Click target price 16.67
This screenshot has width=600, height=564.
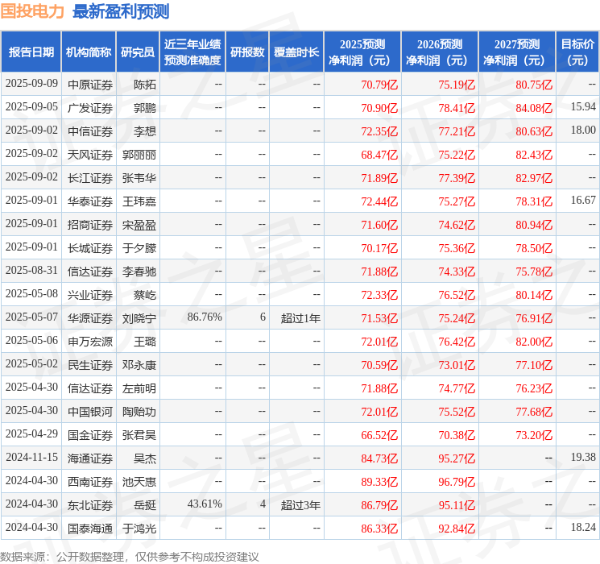pos(583,201)
